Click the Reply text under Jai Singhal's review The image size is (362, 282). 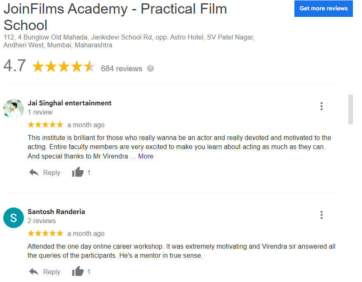pyautogui.click(x=52, y=172)
